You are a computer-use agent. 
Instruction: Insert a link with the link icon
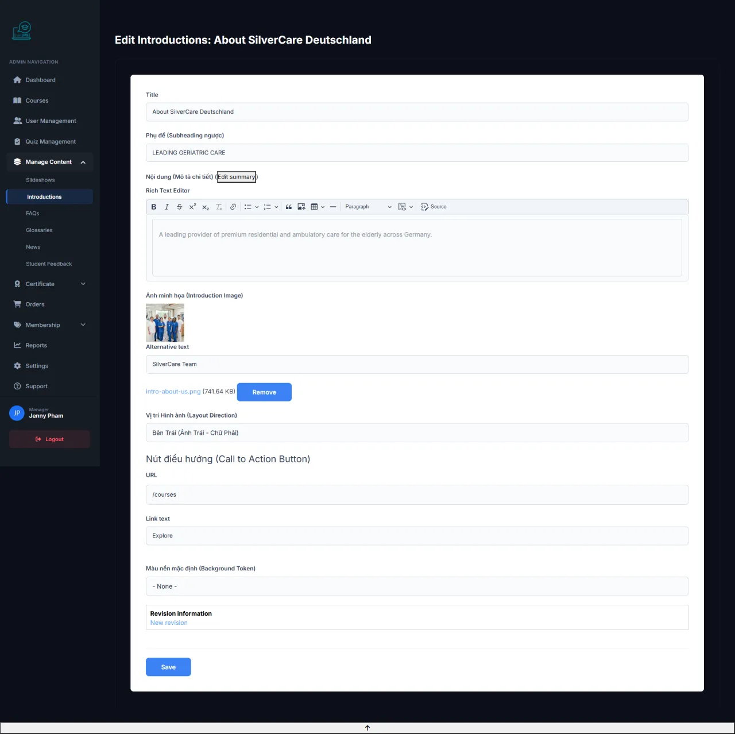(233, 207)
